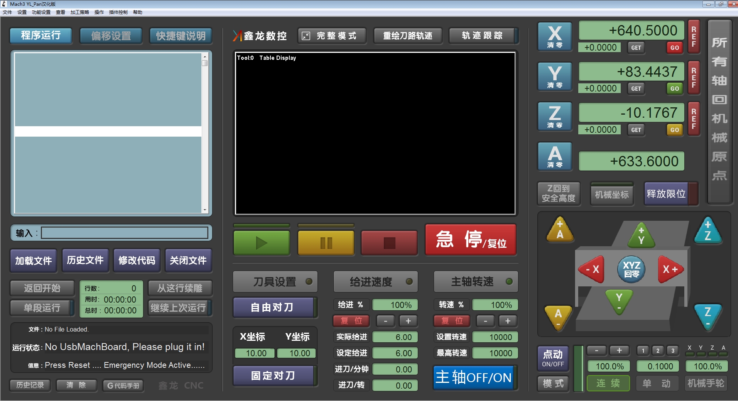Click the 输入 command input field
This screenshot has height=401, width=738.
pos(124,233)
